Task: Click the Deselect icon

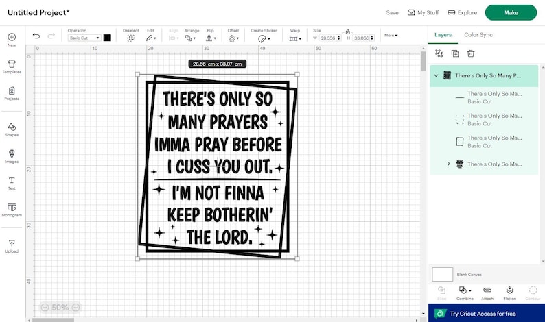Action: pos(130,38)
